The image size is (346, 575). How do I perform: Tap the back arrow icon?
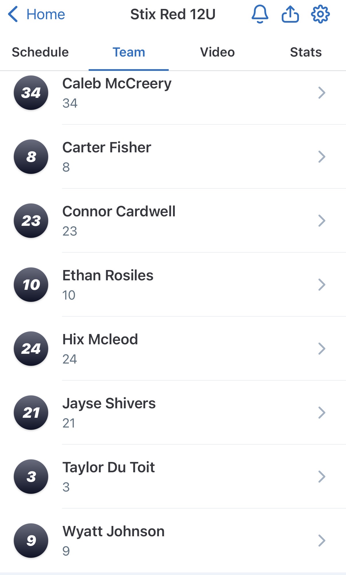13,14
